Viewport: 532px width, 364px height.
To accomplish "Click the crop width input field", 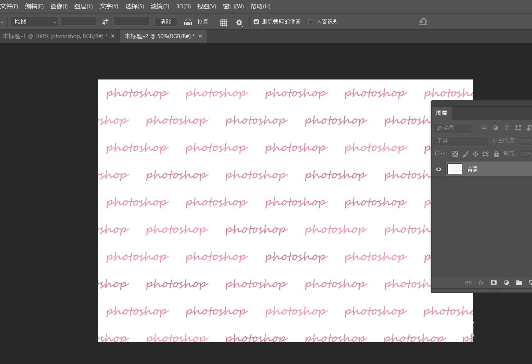I will coord(78,21).
